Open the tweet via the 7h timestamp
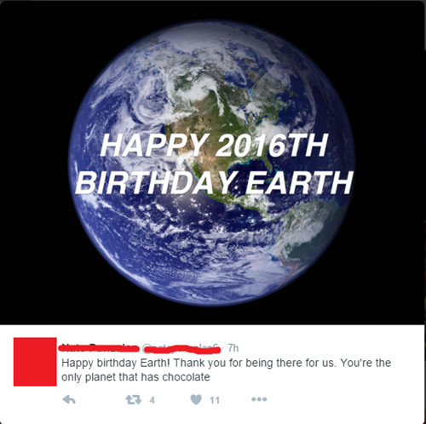Viewport: 426px width, 424px height. coord(233,348)
